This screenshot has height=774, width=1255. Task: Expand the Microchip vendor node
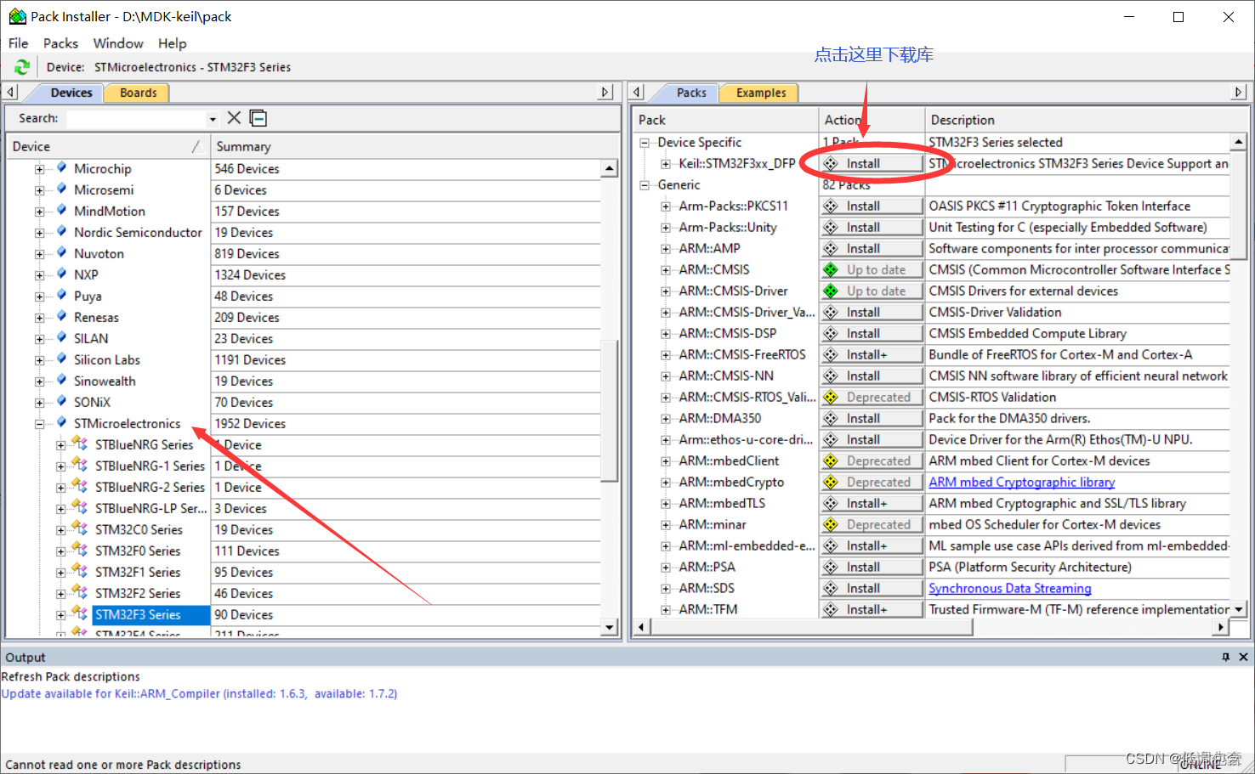click(x=39, y=169)
